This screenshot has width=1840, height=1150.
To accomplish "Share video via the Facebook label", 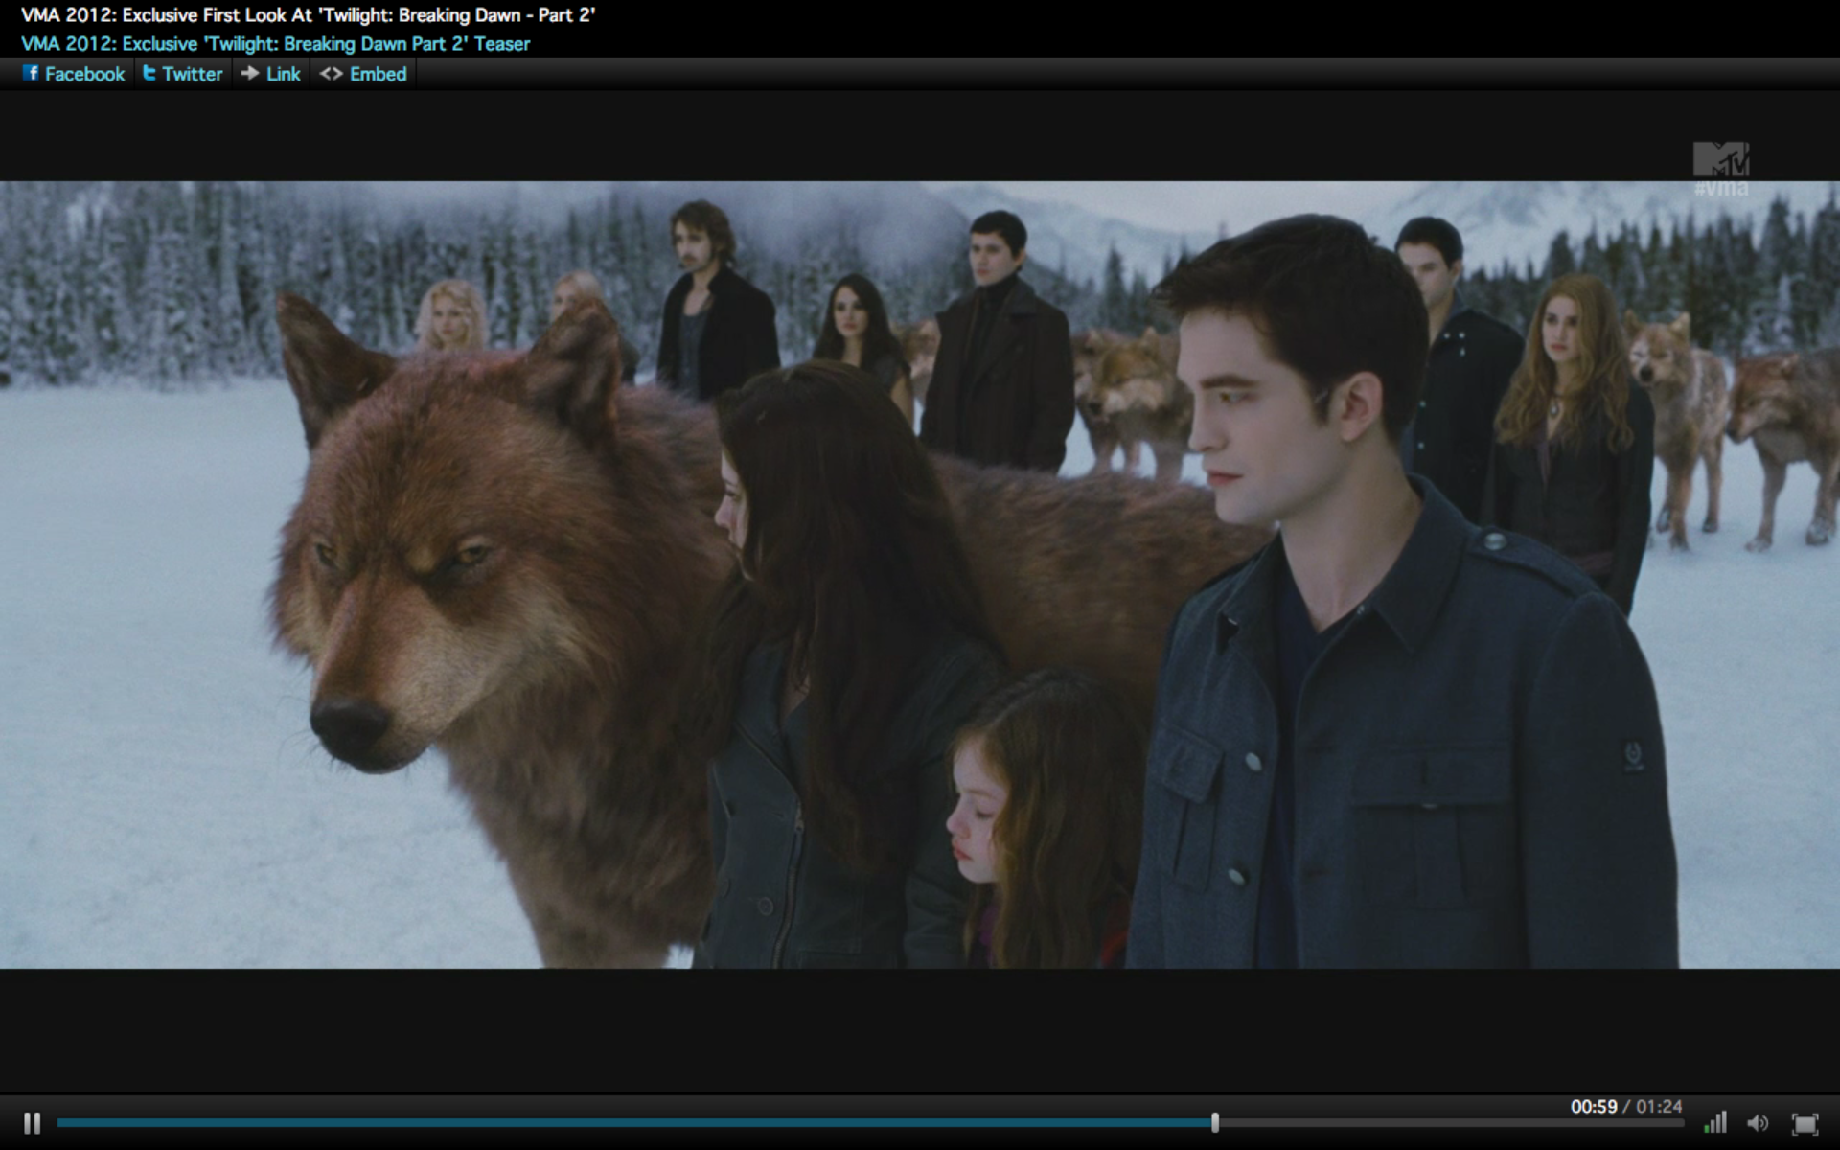I will tap(84, 74).
